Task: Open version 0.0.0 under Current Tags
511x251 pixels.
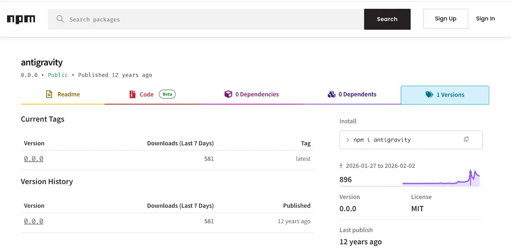Action: point(34,159)
